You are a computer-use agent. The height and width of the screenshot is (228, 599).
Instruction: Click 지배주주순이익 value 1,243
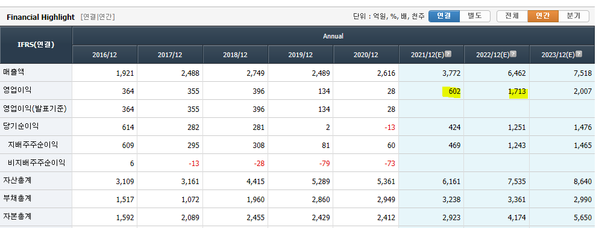517,146
